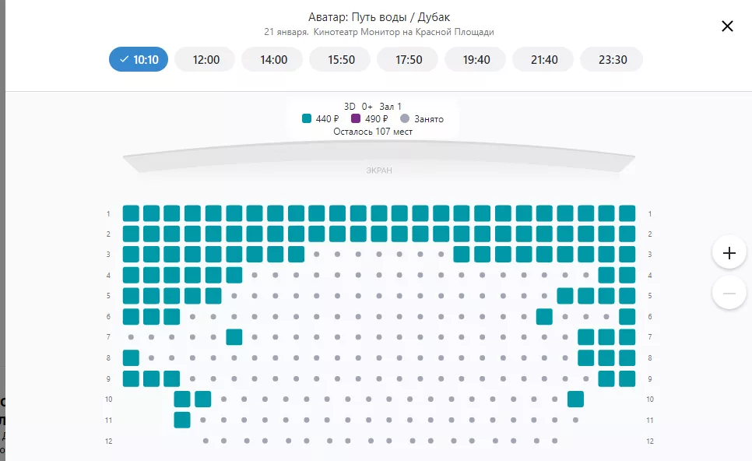
Task: Select the first seat in row 1
Action: coord(131,213)
